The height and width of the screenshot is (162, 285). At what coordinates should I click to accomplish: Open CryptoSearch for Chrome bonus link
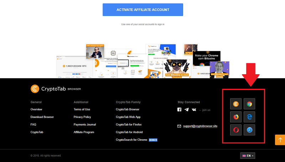[x=132, y=140]
